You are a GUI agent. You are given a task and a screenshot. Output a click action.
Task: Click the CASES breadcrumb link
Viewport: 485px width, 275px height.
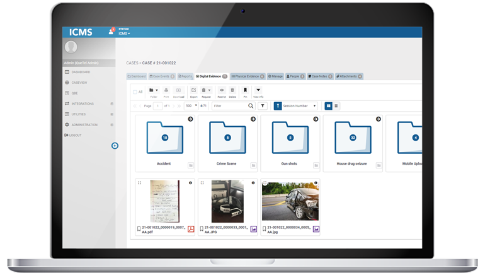click(132, 63)
